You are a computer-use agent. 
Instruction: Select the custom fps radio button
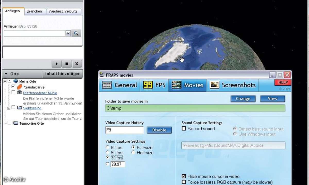(x=108, y=164)
